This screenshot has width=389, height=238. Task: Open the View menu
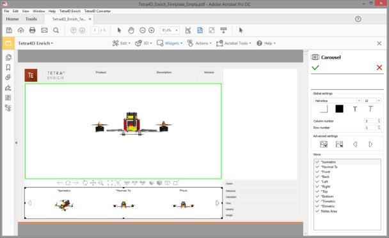coord(26,11)
